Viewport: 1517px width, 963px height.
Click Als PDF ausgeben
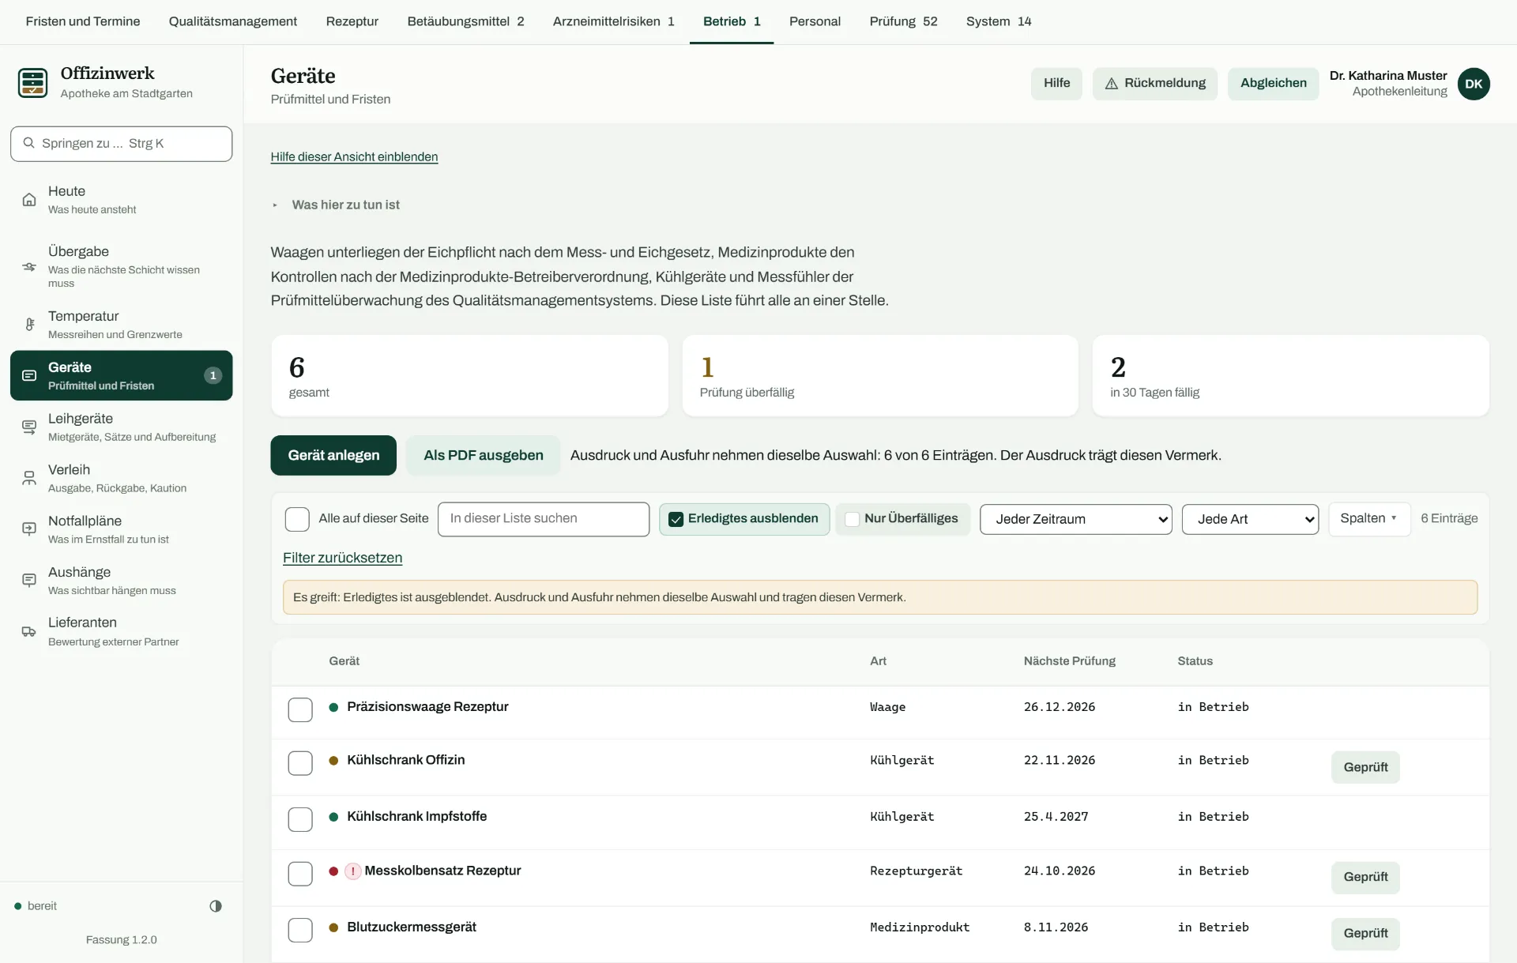click(x=484, y=455)
